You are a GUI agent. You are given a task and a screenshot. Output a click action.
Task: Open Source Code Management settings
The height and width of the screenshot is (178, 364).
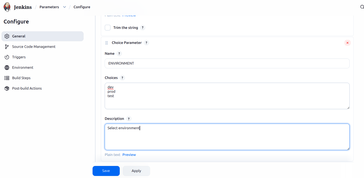[34, 47]
